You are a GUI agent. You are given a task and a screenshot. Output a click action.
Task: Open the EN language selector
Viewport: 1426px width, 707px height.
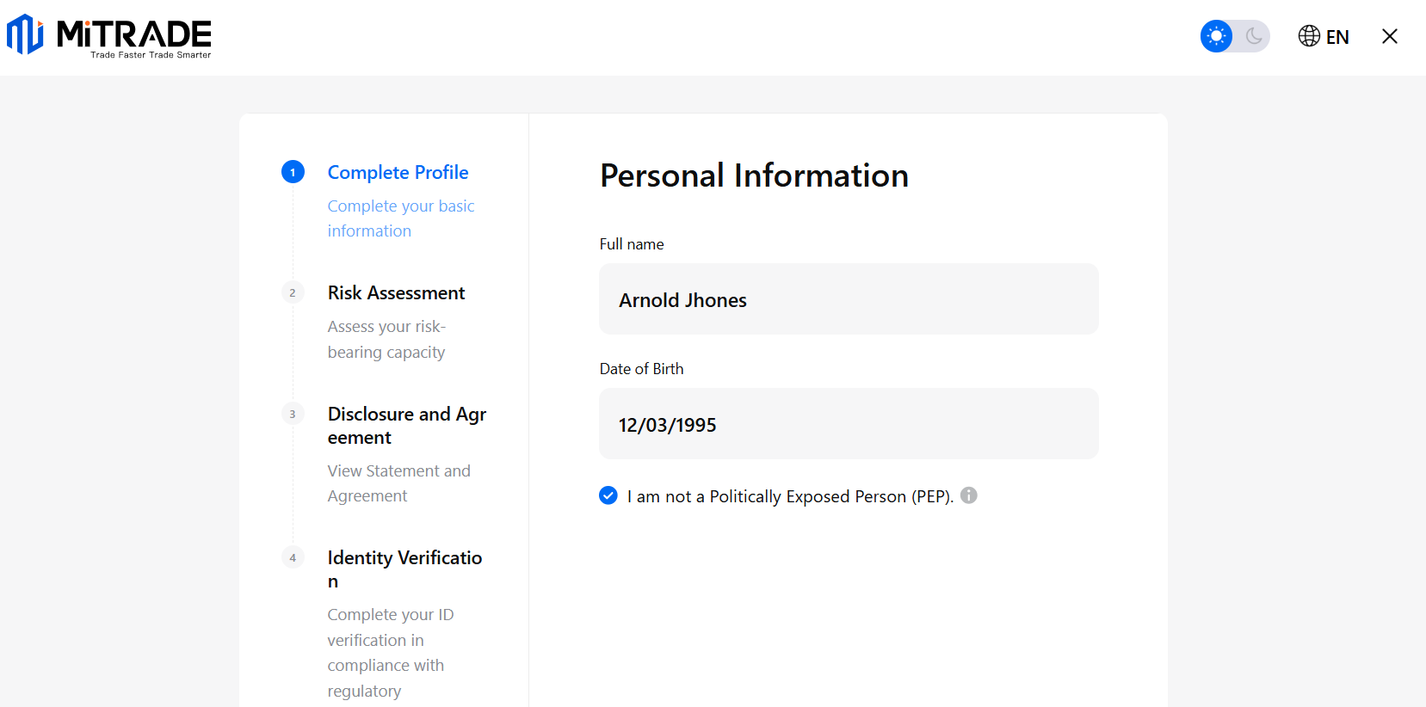pyautogui.click(x=1337, y=37)
